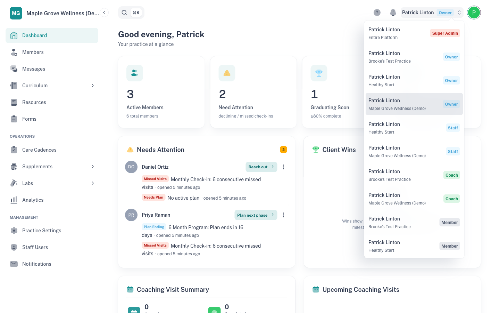Open the Forms clipboard icon
The width and height of the screenshot is (500, 313).
tap(14, 119)
